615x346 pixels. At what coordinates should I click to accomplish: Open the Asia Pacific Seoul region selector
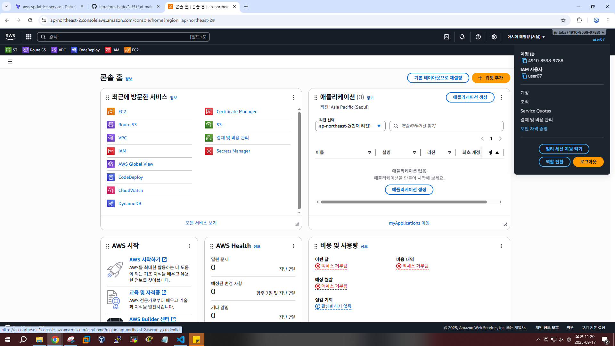point(526,37)
